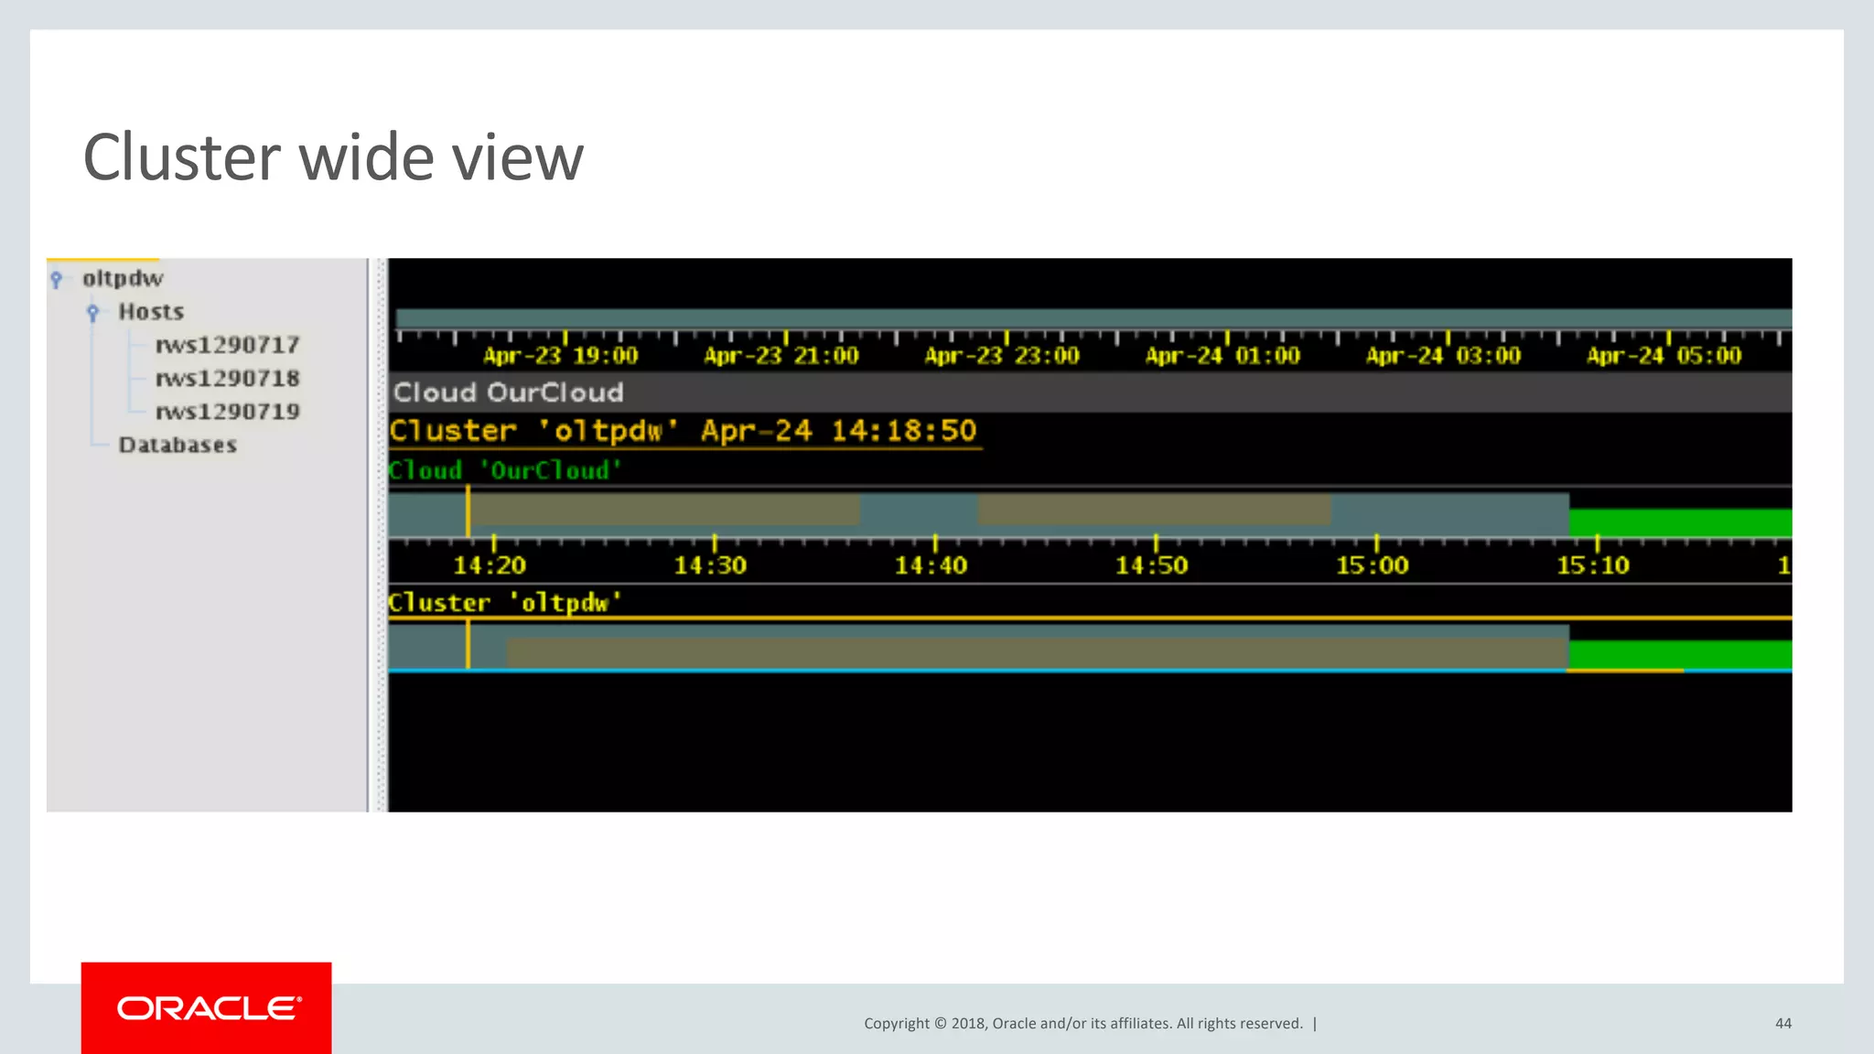1874x1054 pixels.
Task: Click the 15:00 mark on timeline
Action: coord(1373,565)
